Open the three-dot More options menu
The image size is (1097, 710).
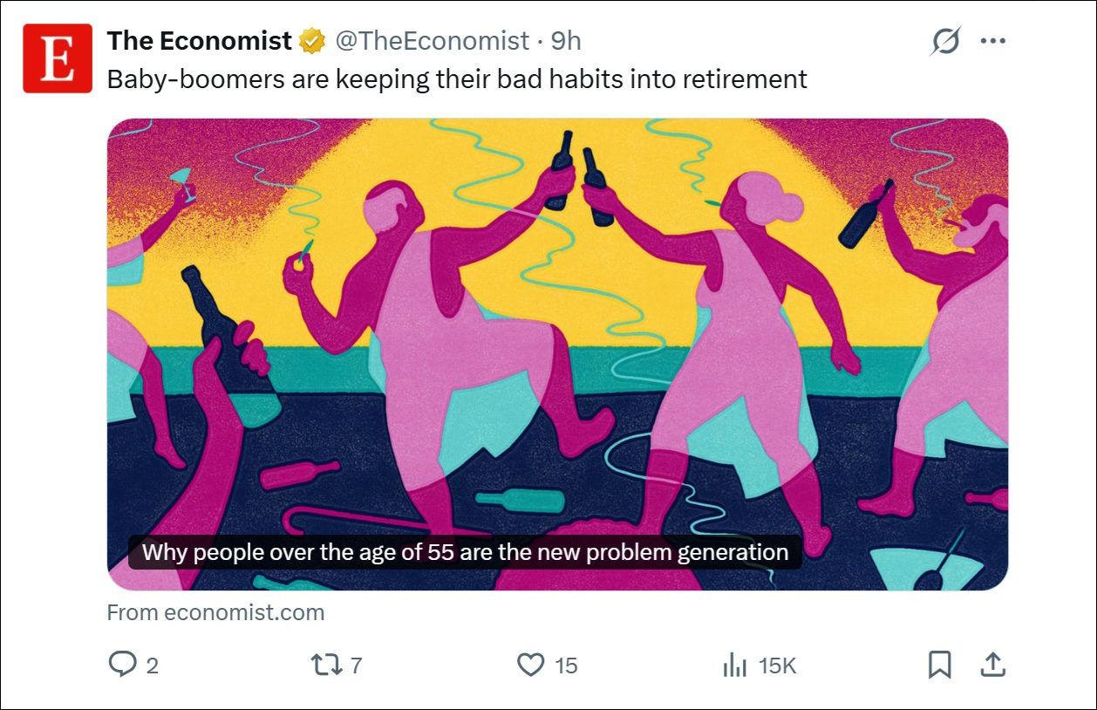point(993,41)
